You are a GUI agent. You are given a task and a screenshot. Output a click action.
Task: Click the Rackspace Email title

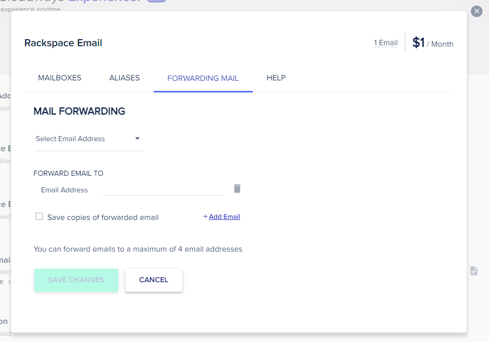point(63,43)
